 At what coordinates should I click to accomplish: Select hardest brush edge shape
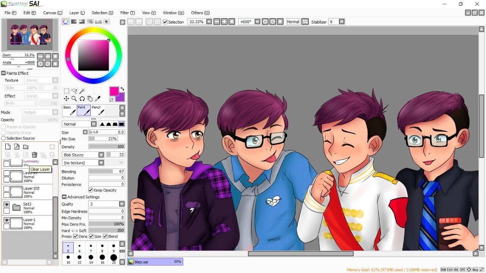[x=121, y=124]
